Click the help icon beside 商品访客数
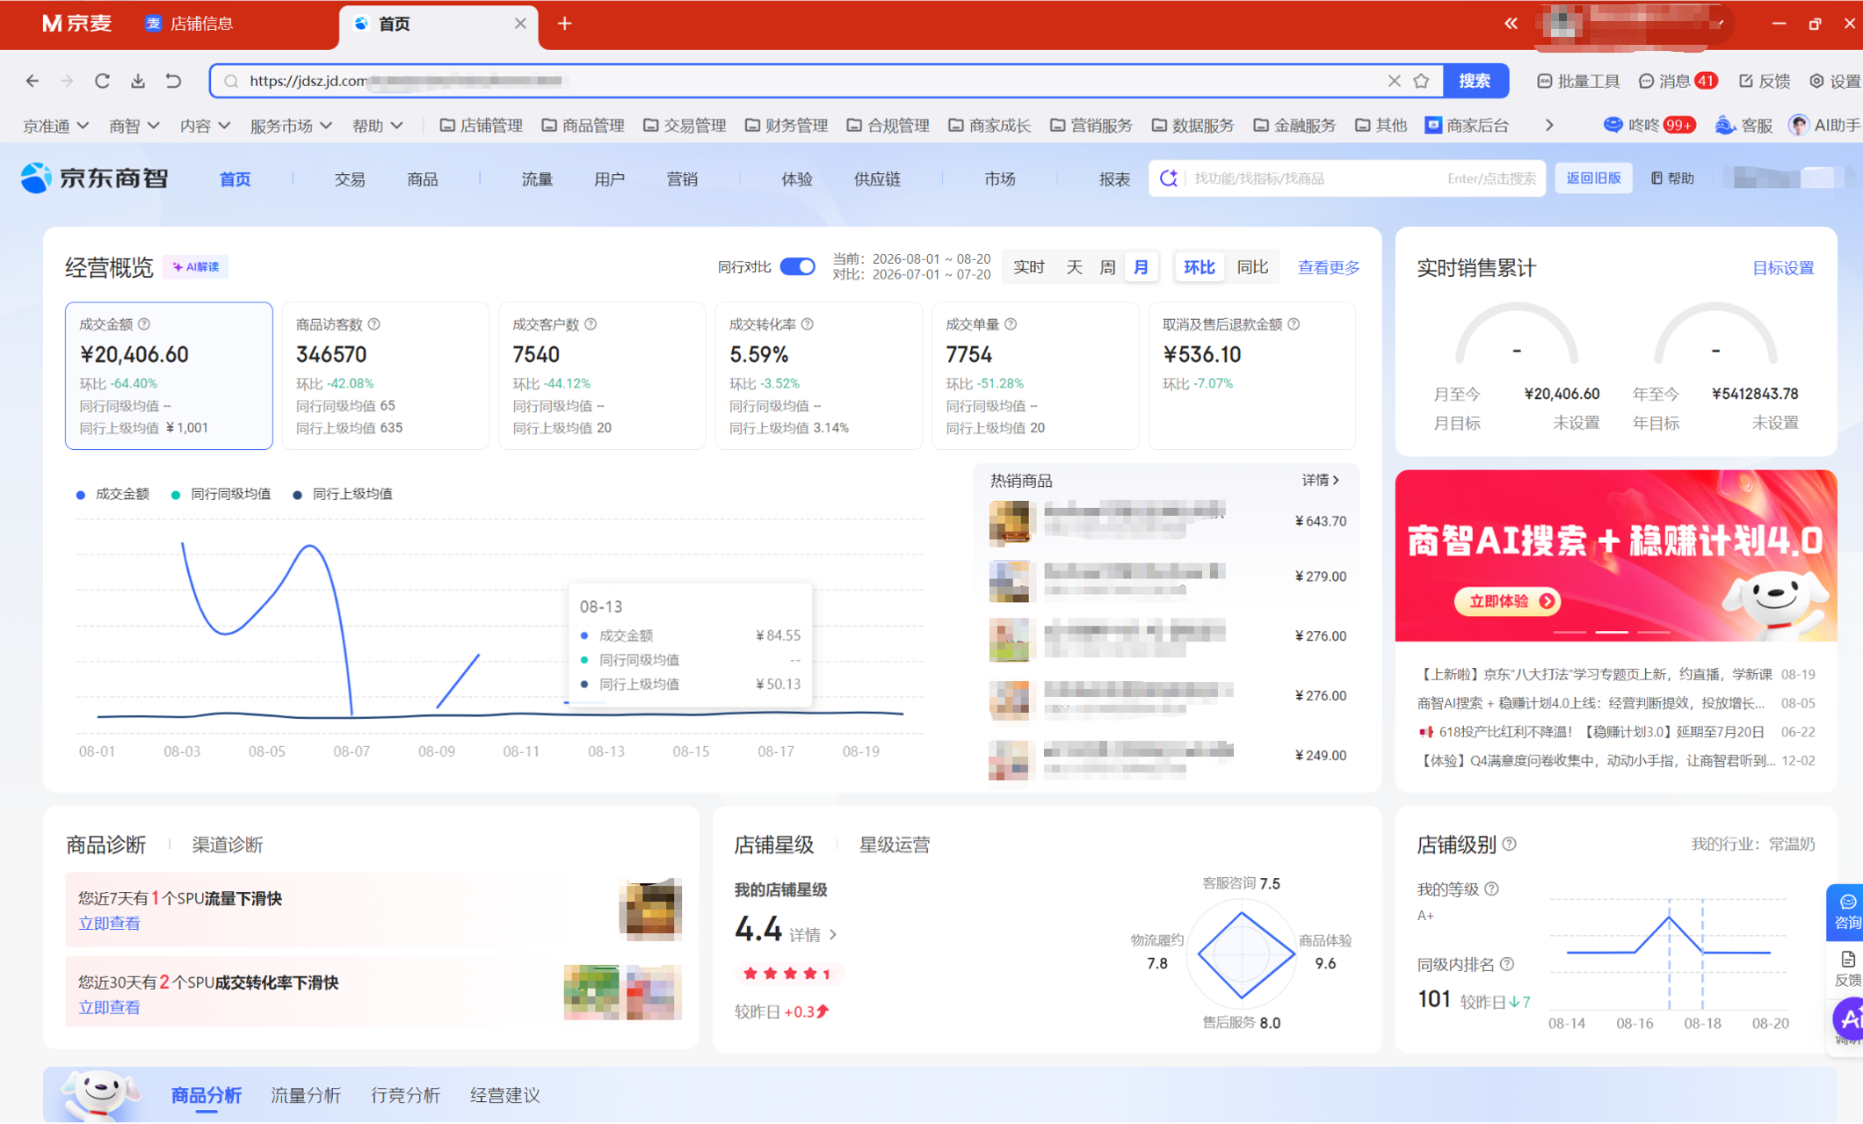The width and height of the screenshot is (1863, 1124). pyautogui.click(x=374, y=324)
